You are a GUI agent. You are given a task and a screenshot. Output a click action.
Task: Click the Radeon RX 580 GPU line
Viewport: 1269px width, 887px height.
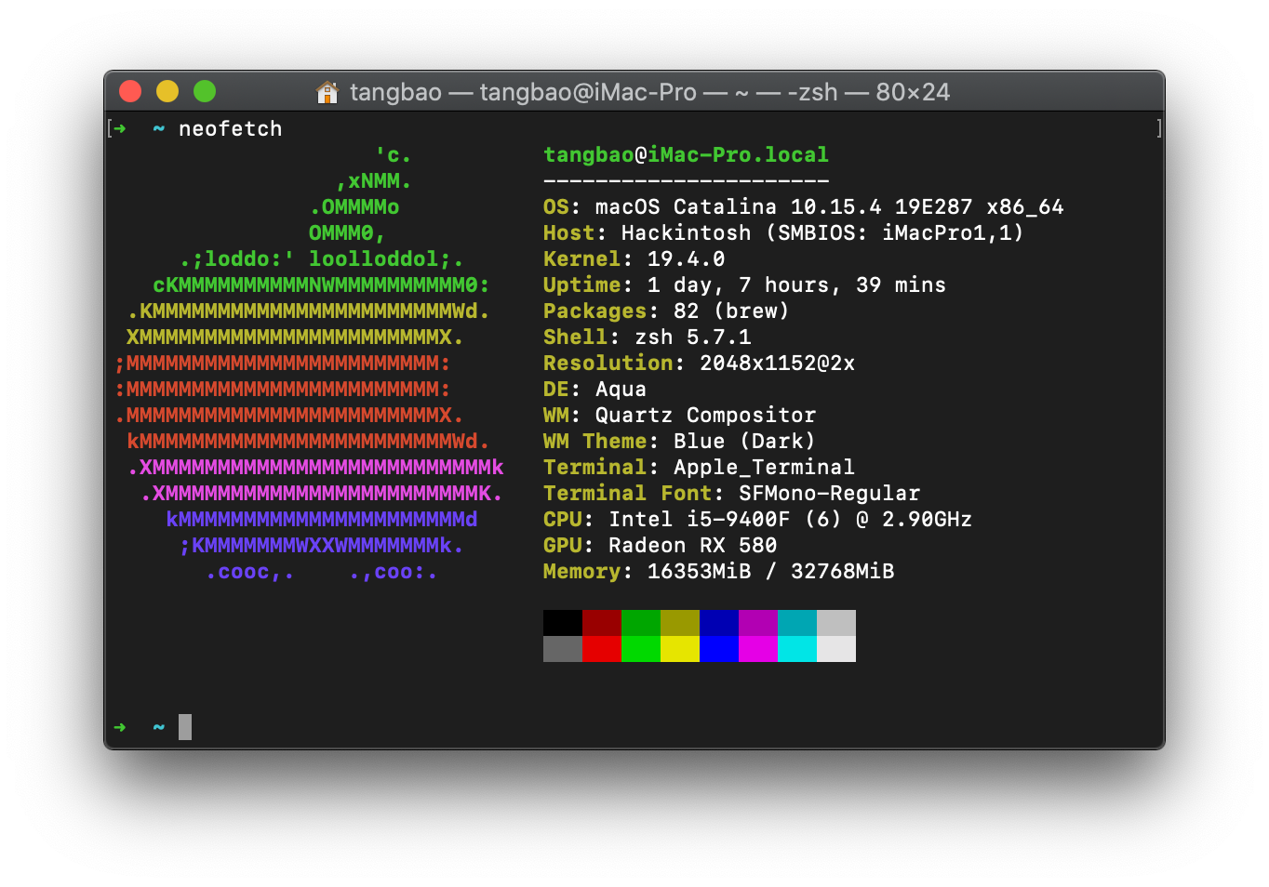[660, 546]
